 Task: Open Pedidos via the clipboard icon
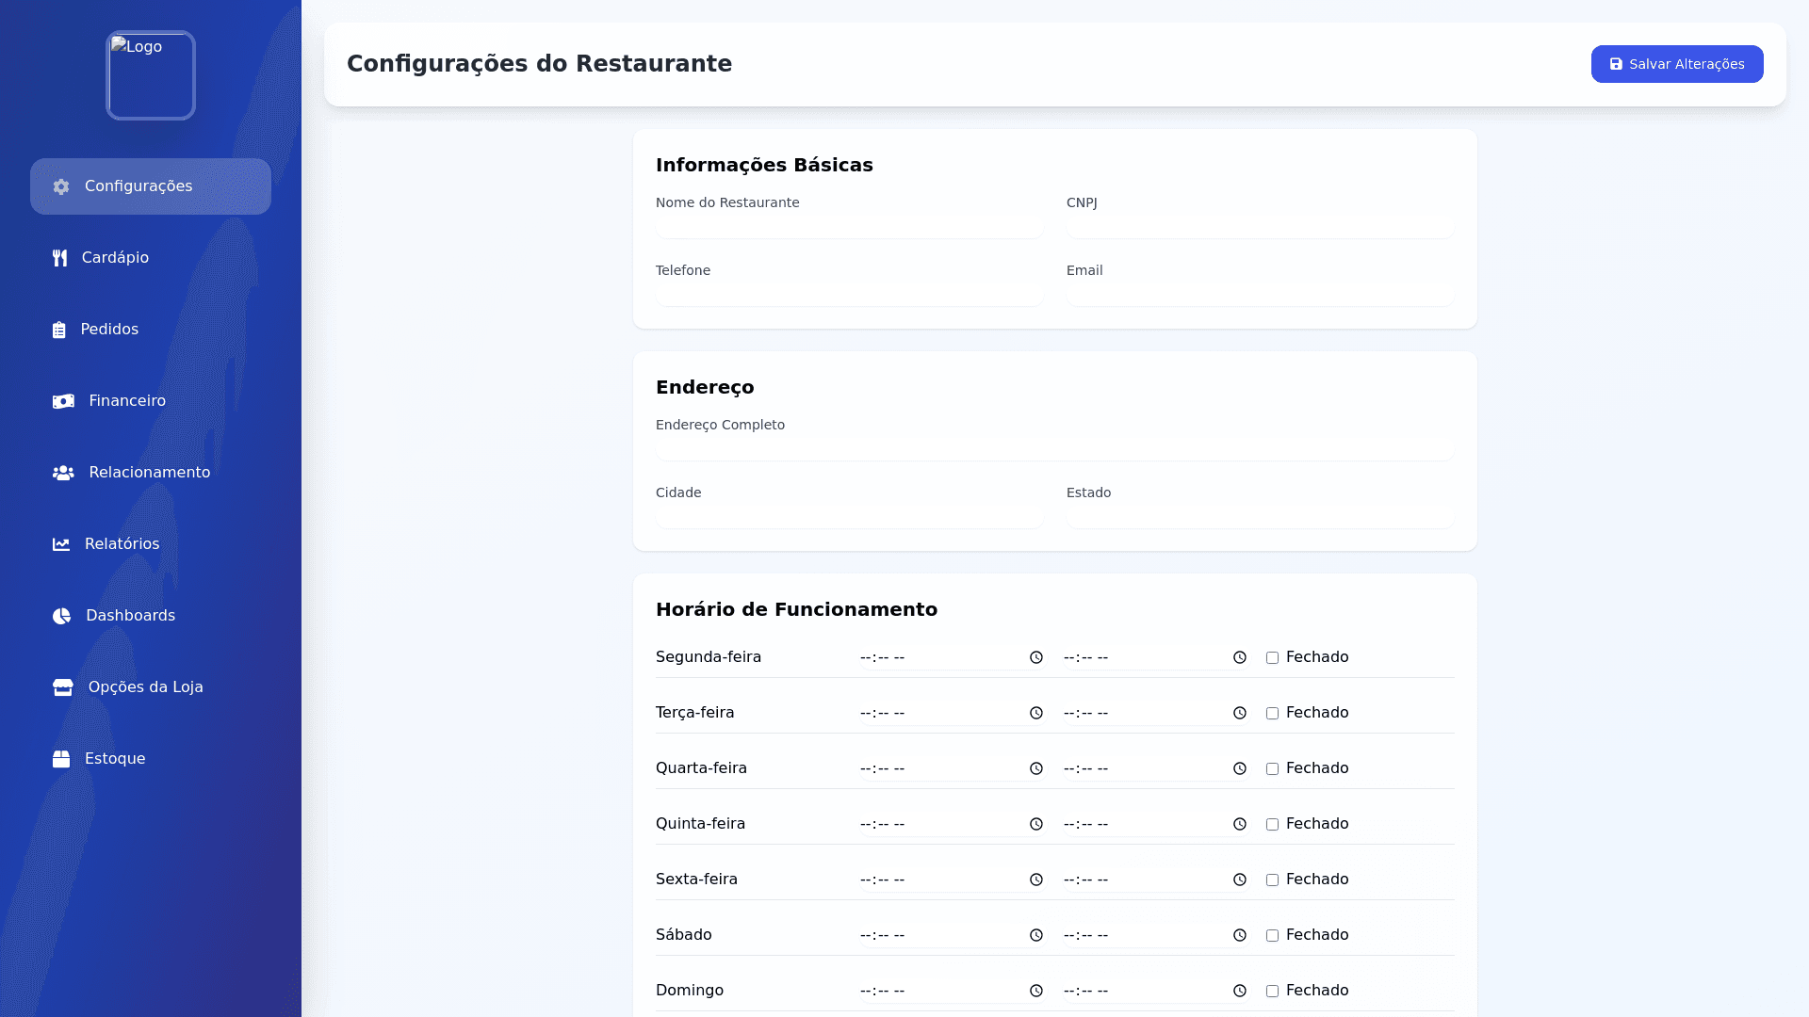click(60, 329)
